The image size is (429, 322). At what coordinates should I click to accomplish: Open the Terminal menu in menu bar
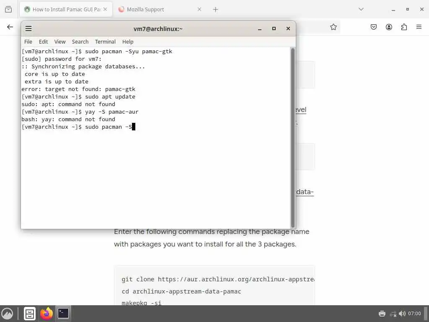[105, 42]
